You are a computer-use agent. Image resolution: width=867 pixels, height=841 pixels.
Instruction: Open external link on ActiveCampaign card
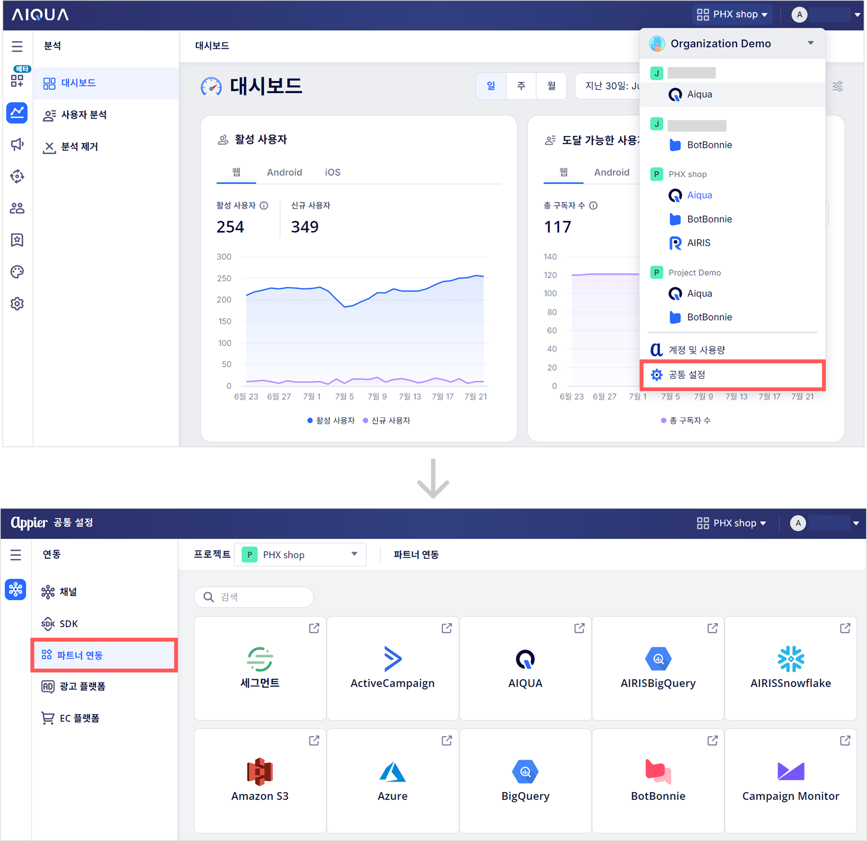[447, 628]
